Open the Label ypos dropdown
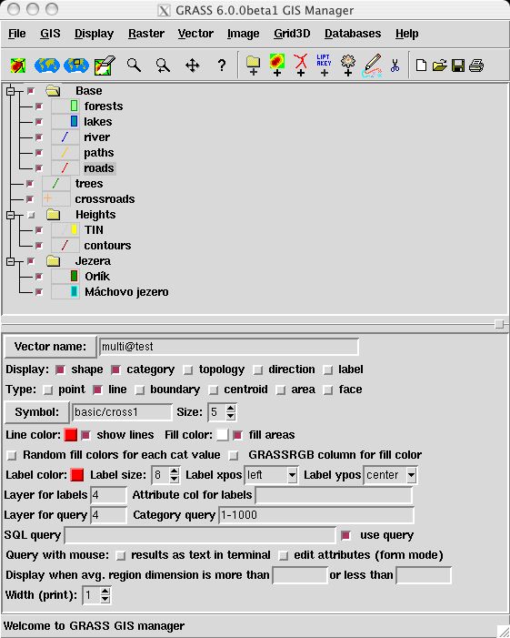Viewport: 510px width, 638px height. [411, 475]
